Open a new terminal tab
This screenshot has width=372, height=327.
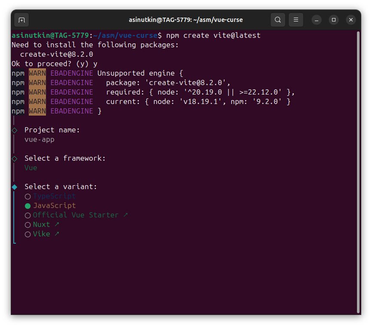click(21, 20)
